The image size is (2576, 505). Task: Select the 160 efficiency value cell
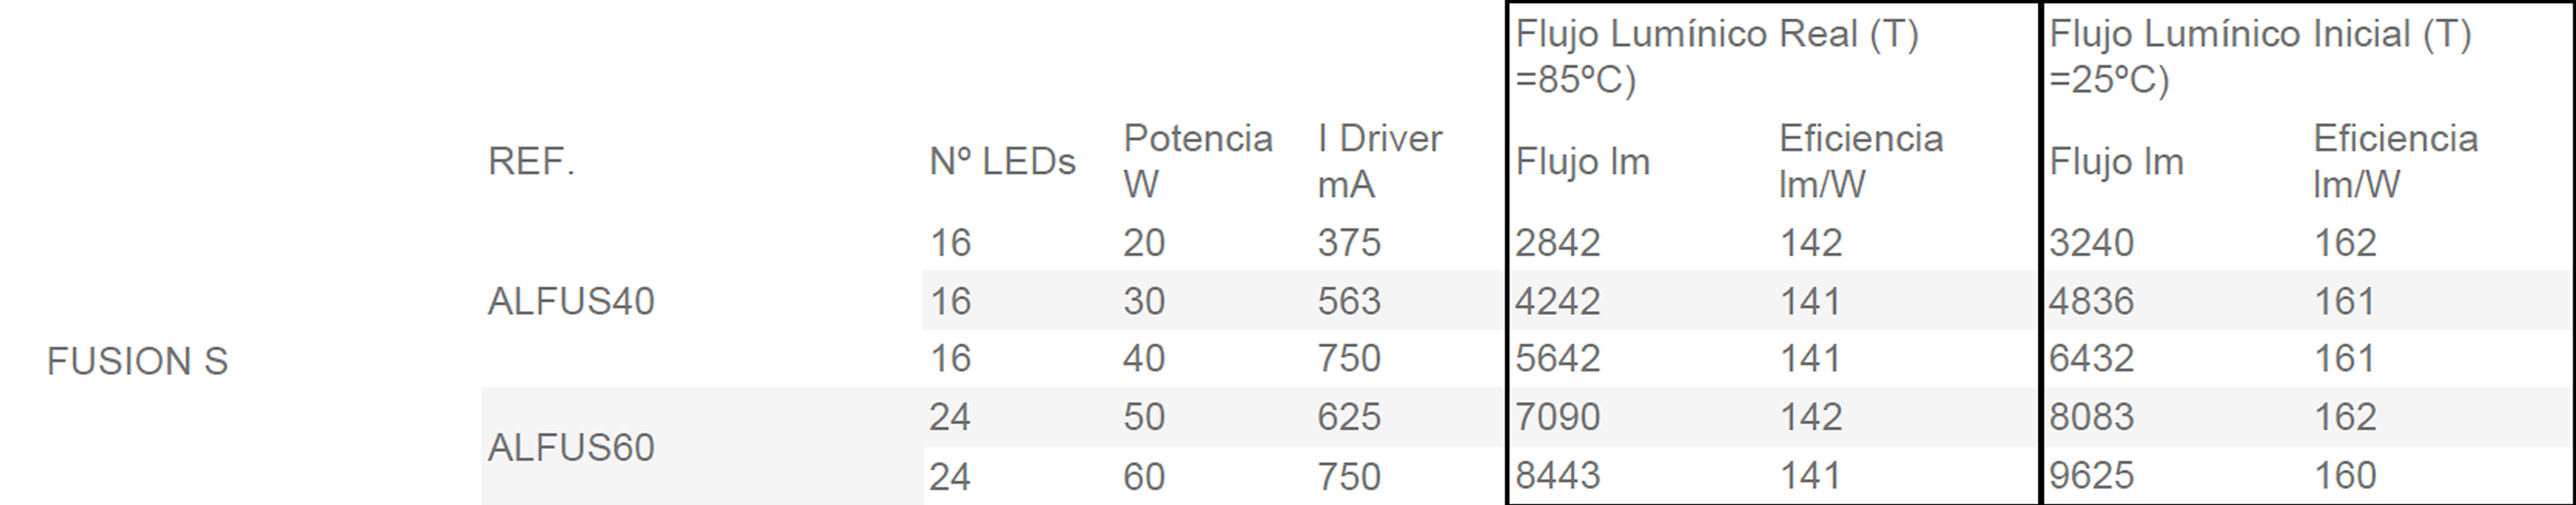click(x=2345, y=475)
